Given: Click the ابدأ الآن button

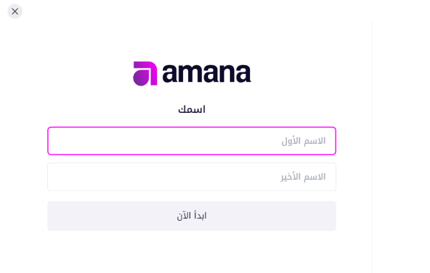Looking at the screenshot, I should pyautogui.click(x=192, y=216).
